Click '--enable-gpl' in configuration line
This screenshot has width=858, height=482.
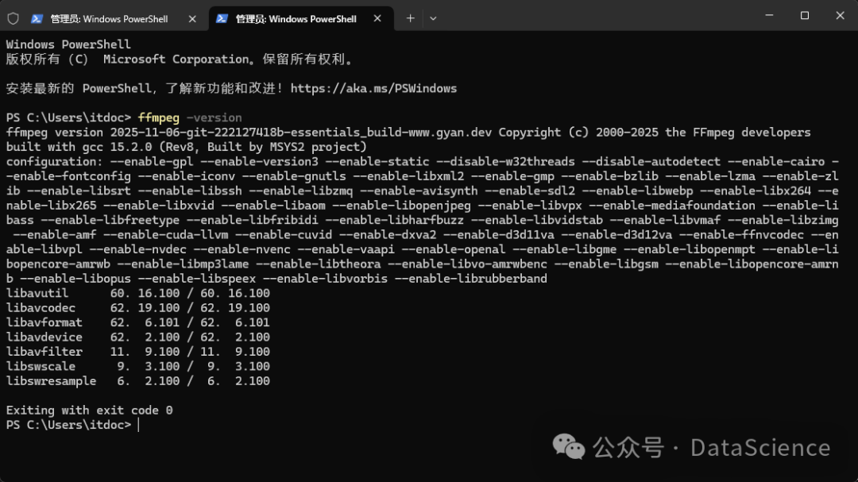coord(152,162)
